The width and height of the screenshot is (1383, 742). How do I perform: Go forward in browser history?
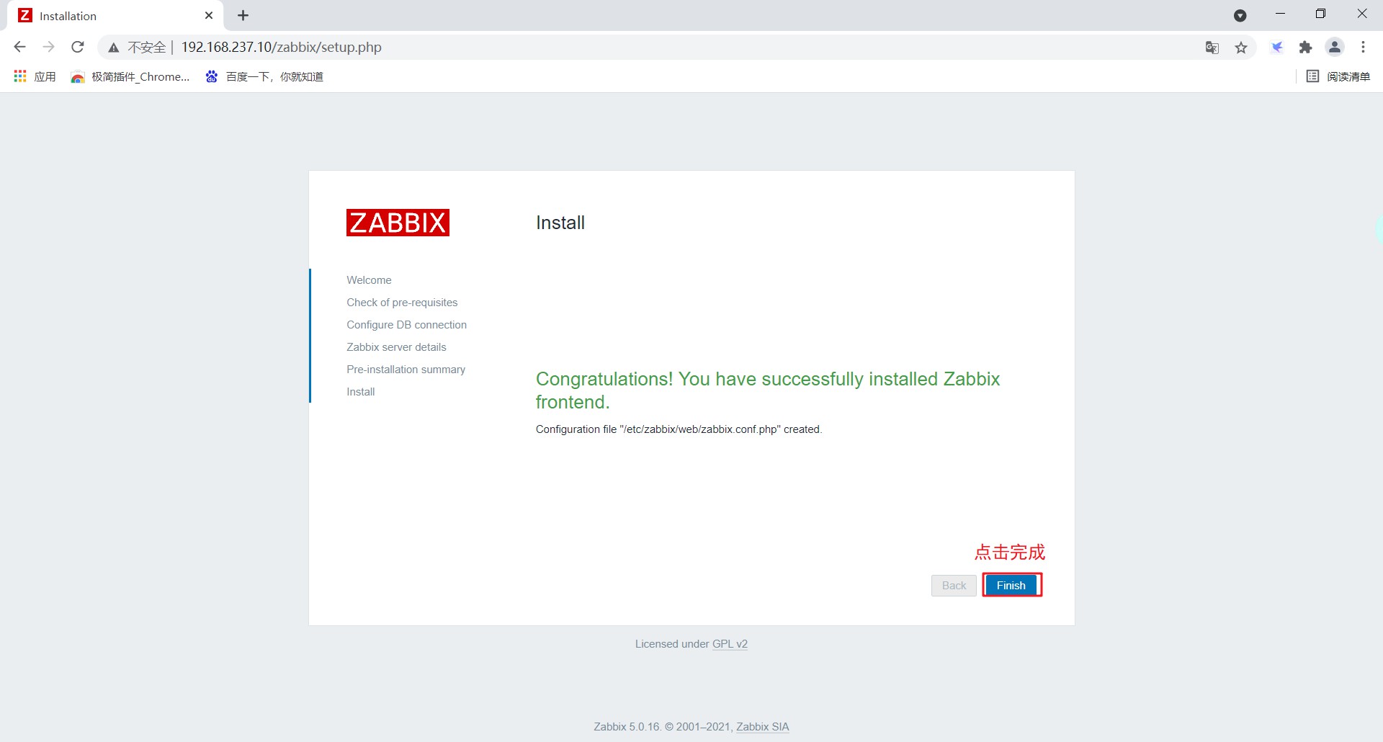coord(48,47)
